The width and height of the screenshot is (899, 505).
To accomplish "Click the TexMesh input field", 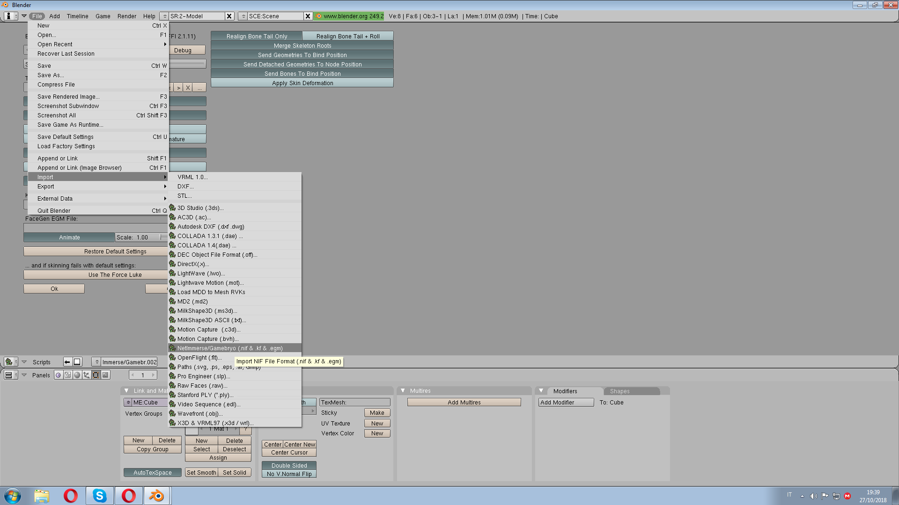I will (355, 402).
